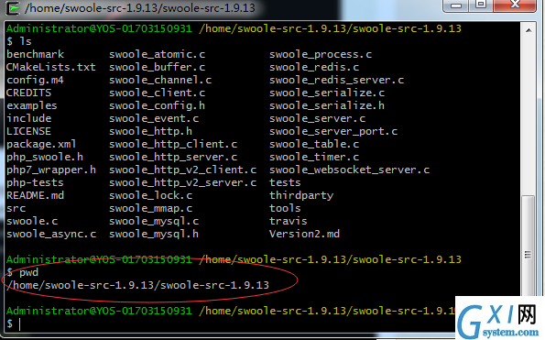Click the CREDITS entry
This screenshot has width=545, height=340.
[x=28, y=93]
